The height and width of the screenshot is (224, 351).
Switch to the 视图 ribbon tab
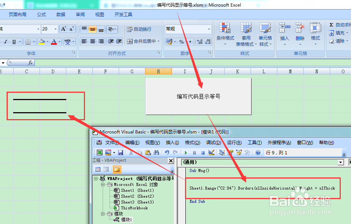(99, 15)
